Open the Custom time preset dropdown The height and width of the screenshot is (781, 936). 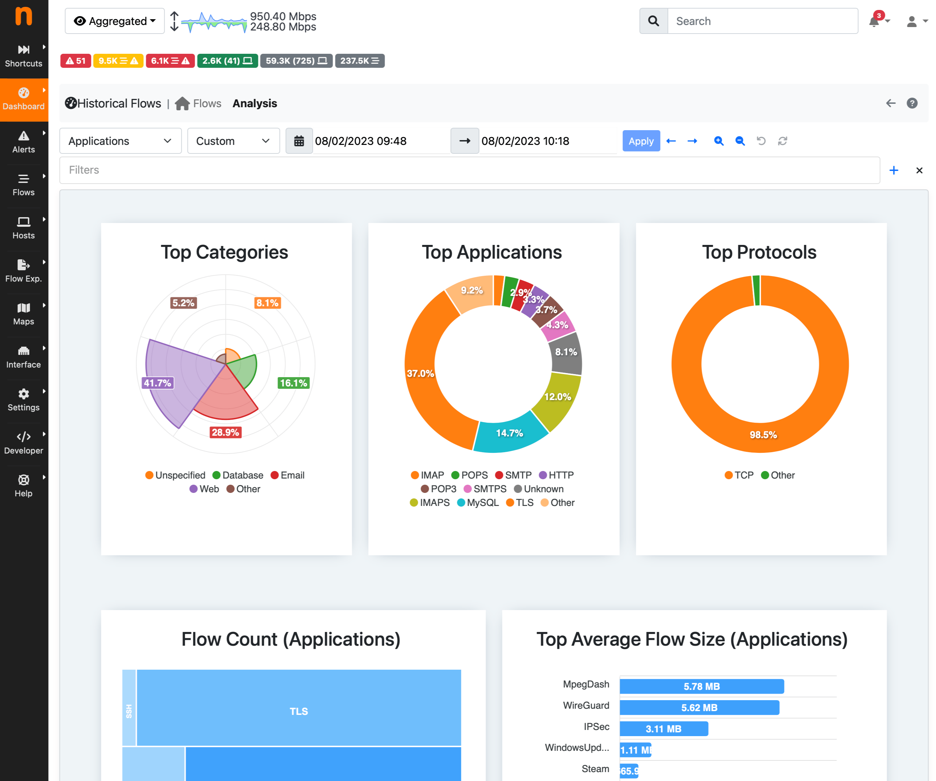[233, 141]
